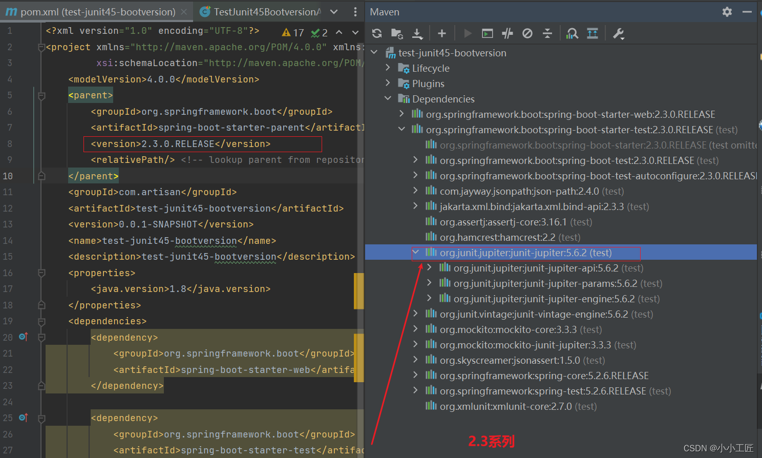The width and height of the screenshot is (762, 458).
Task: Fold the dependency block at line 20
Action: (x=41, y=338)
